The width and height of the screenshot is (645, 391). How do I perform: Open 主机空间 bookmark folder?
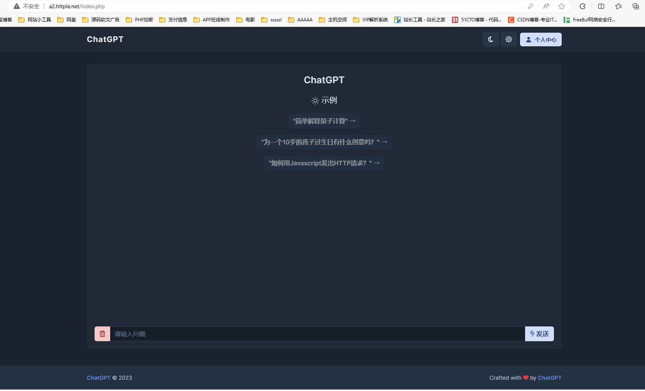coord(333,20)
